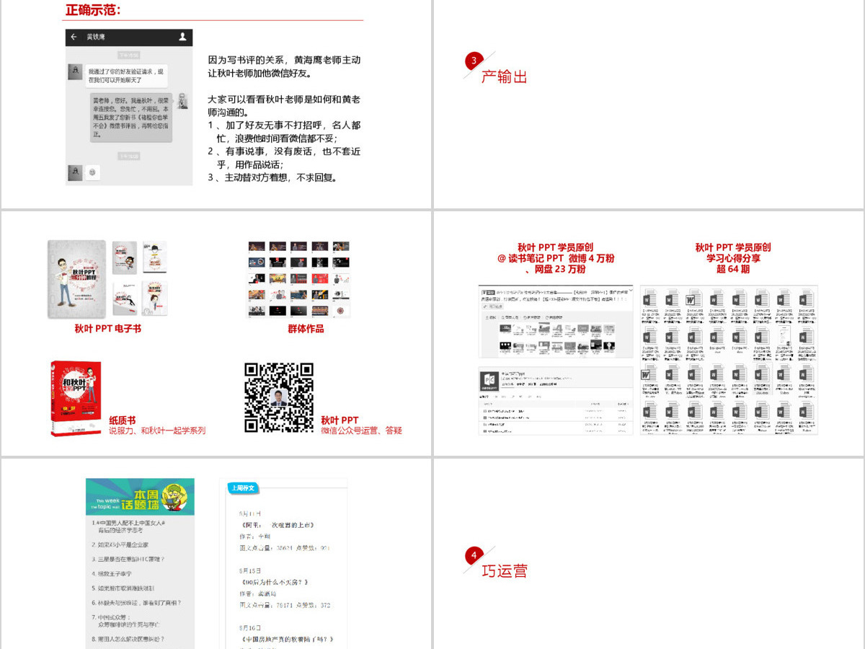Click the text 说服力、和秋叶一起学系列

(157, 431)
